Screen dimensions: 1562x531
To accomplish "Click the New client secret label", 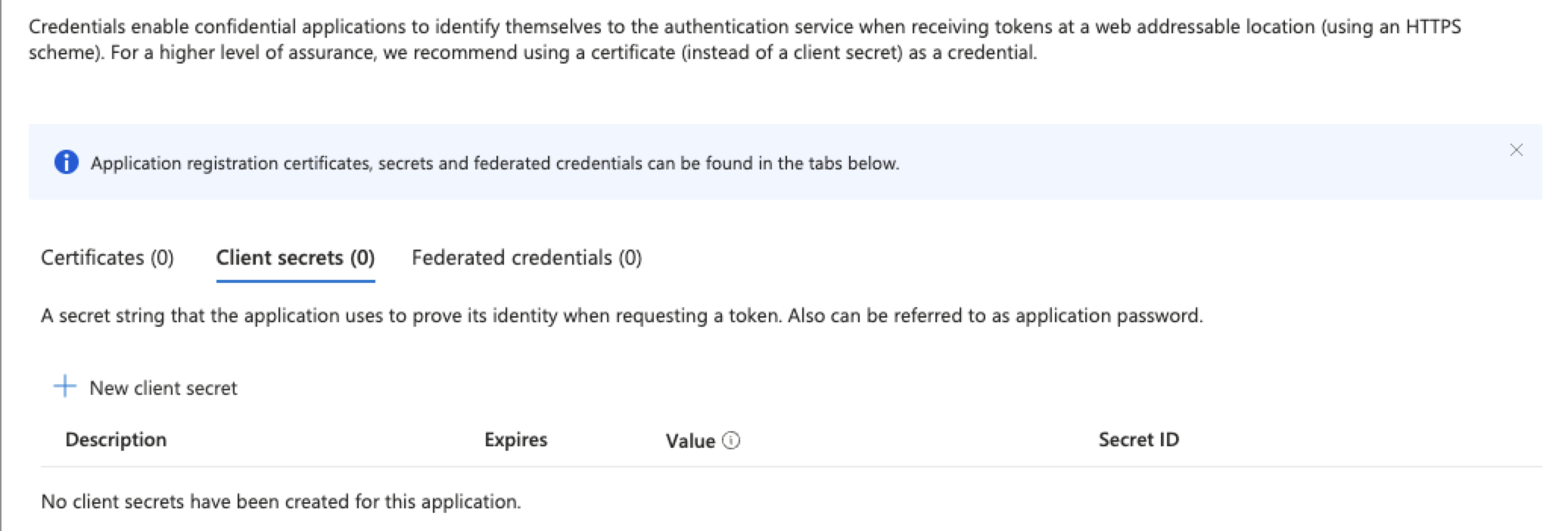I will (163, 388).
